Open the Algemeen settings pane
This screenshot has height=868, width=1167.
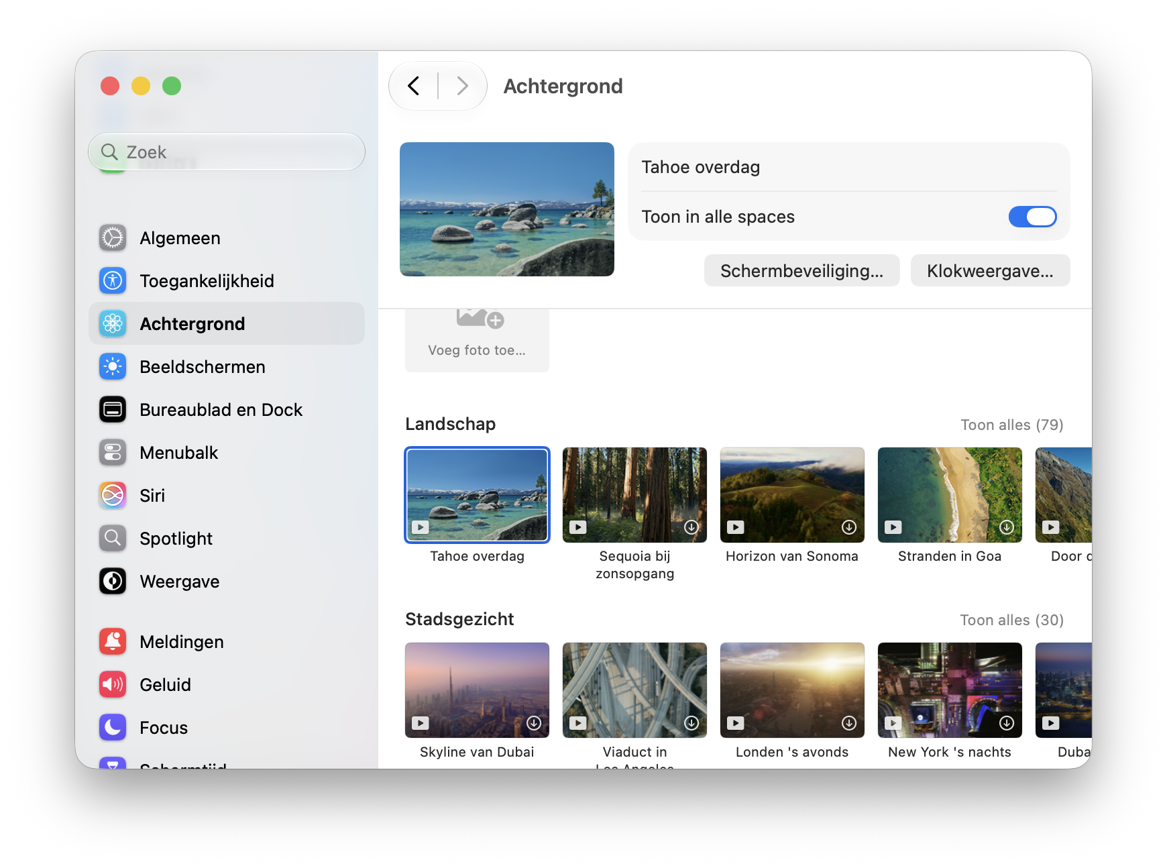tap(227, 238)
